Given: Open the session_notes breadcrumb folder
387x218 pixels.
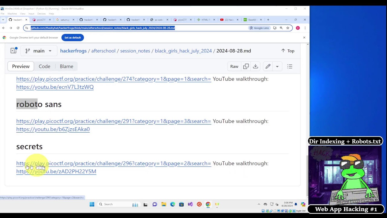Looking at the screenshot, I should (x=135, y=51).
